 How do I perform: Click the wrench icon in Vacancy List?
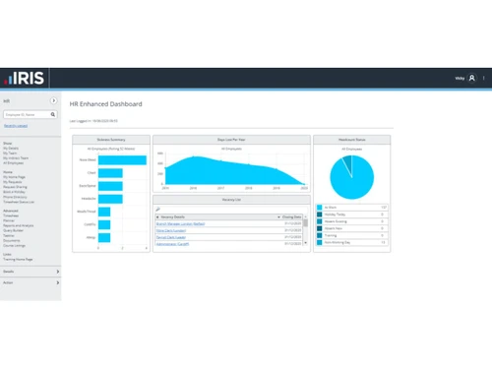[x=158, y=210]
